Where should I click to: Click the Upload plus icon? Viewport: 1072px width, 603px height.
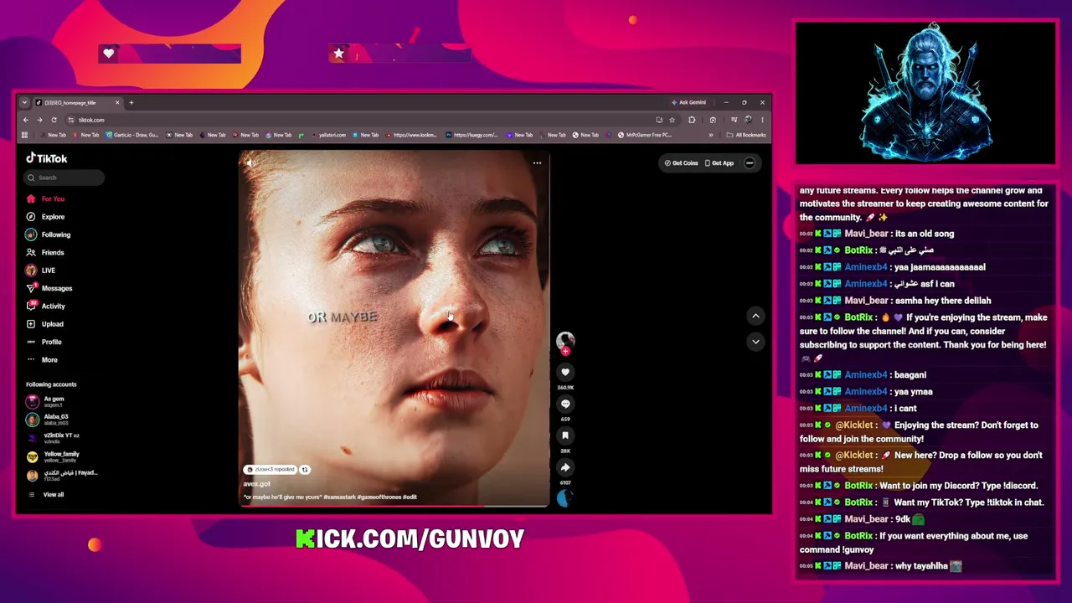(x=31, y=324)
